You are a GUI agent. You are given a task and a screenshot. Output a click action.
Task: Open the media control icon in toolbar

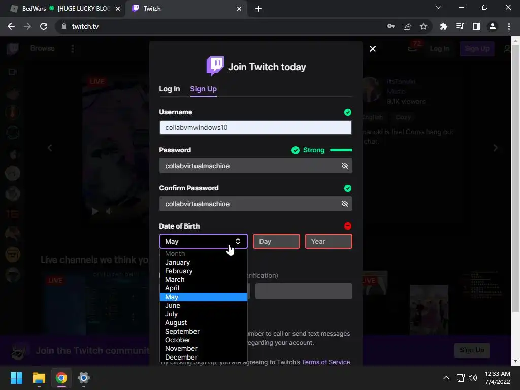(460, 26)
